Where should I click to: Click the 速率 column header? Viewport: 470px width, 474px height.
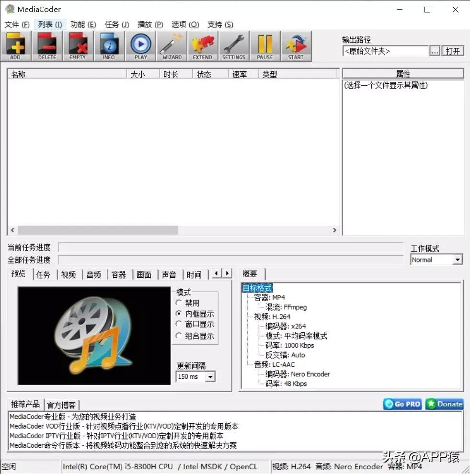point(243,74)
